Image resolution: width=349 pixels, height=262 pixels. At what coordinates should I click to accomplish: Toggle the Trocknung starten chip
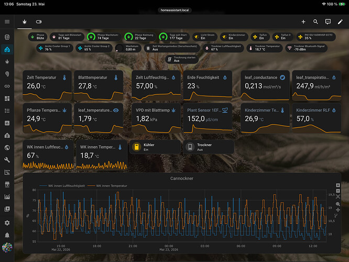coord(182,59)
